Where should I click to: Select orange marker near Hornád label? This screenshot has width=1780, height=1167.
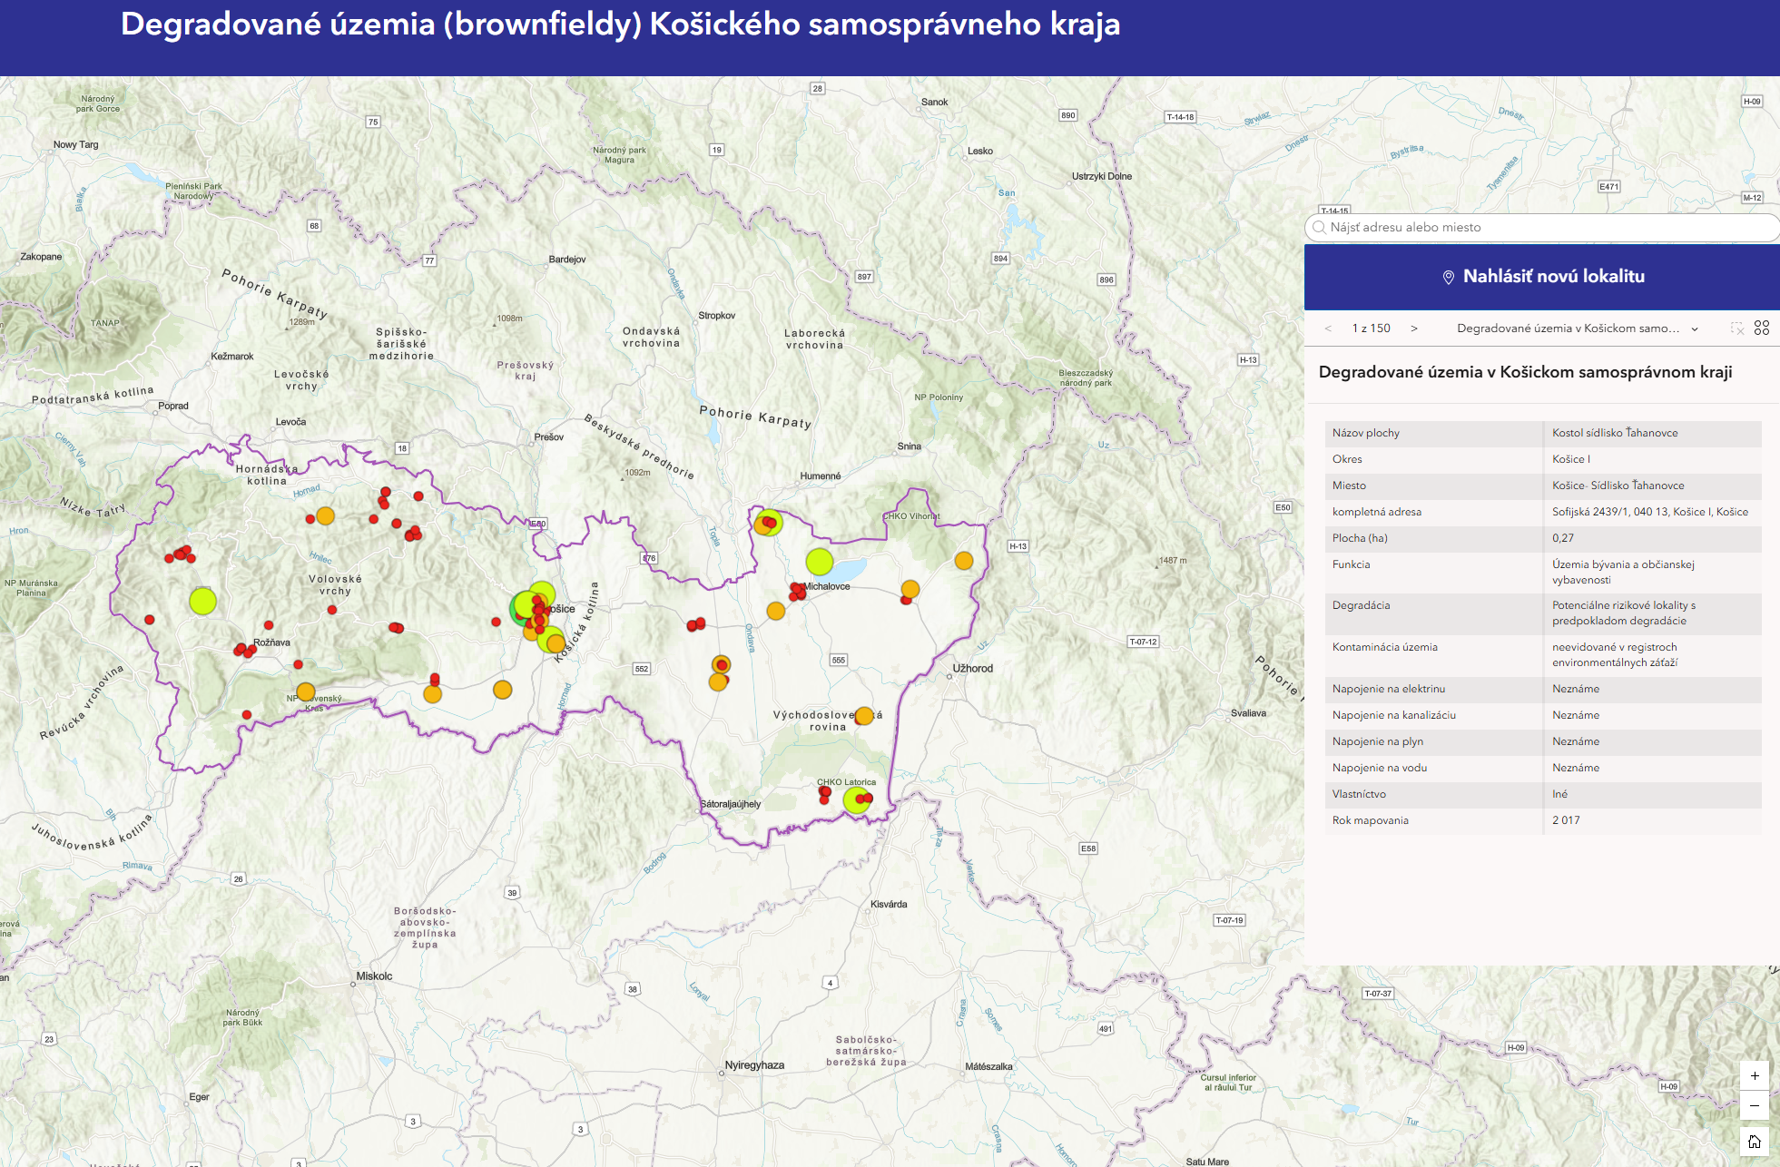point(326,516)
